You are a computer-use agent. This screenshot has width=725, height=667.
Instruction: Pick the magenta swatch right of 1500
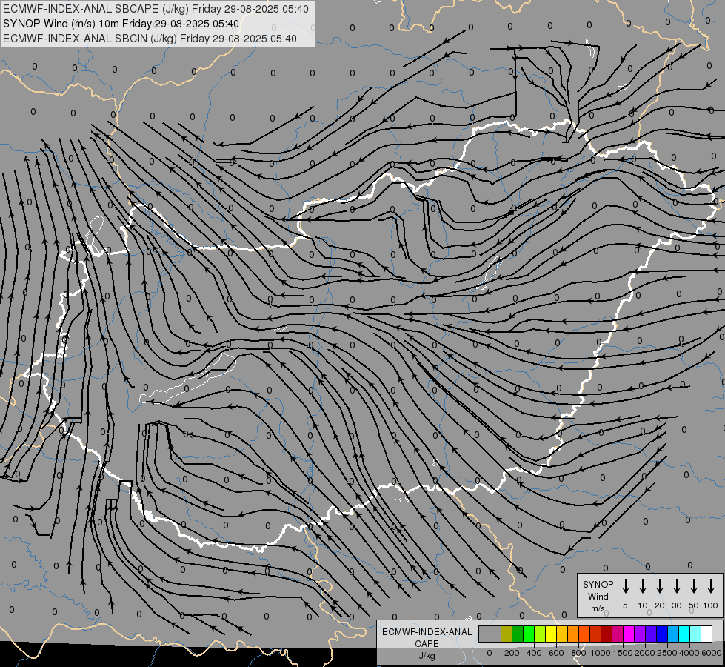point(629,634)
